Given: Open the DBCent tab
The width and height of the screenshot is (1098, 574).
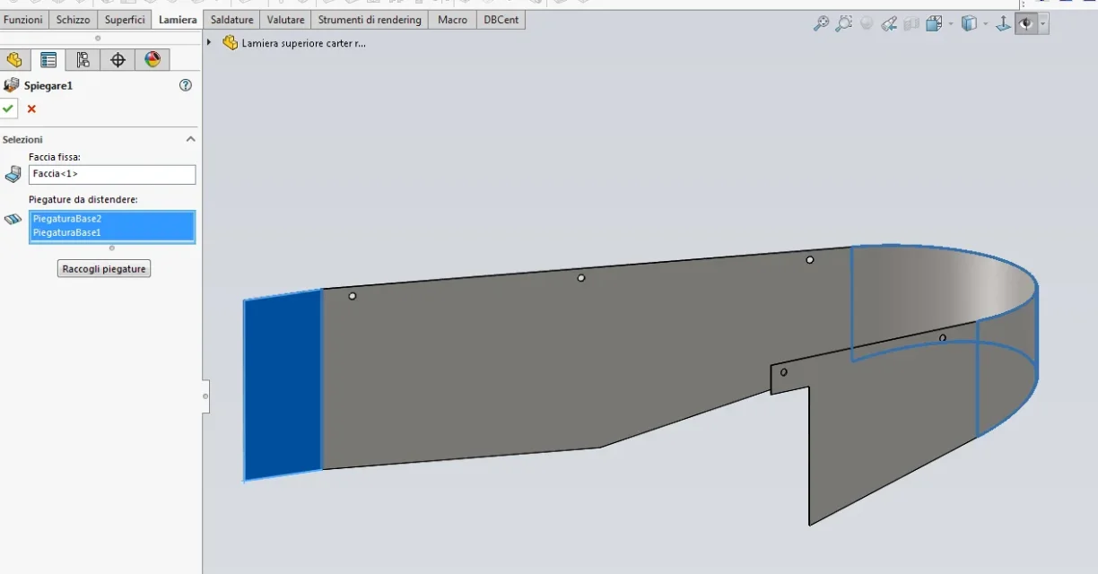Looking at the screenshot, I should pos(501,20).
